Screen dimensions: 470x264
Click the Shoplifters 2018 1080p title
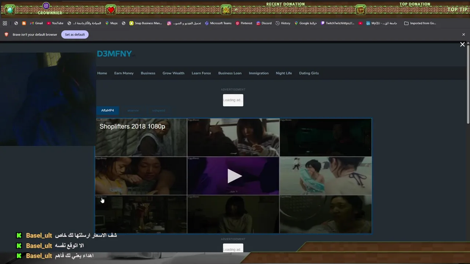point(132,126)
